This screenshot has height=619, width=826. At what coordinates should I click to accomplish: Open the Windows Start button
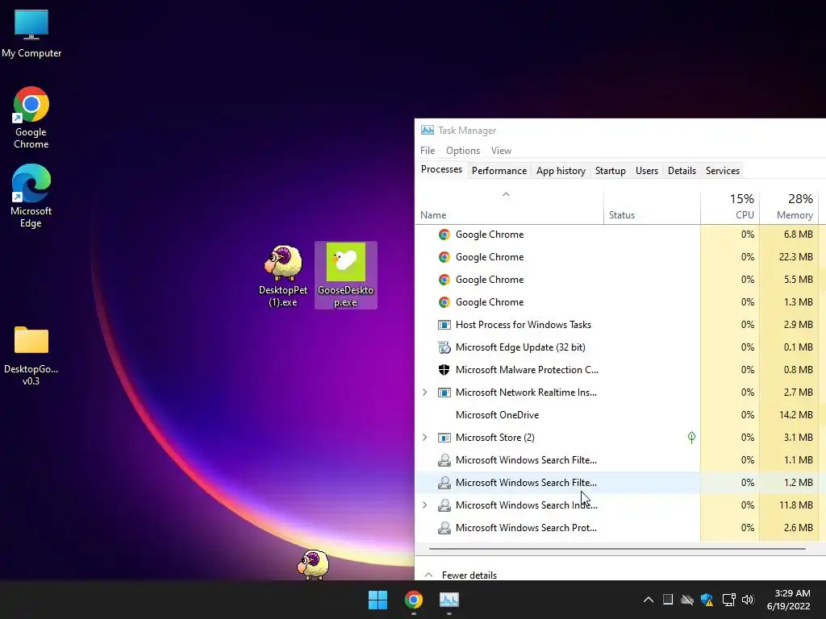tap(378, 600)
